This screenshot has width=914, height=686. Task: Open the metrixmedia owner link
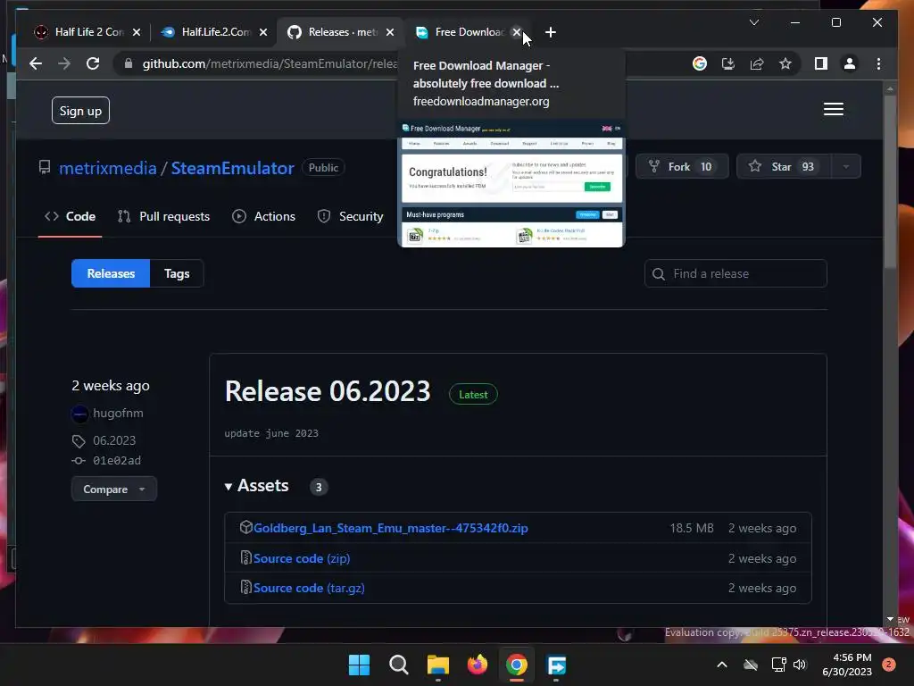[108, 168]
